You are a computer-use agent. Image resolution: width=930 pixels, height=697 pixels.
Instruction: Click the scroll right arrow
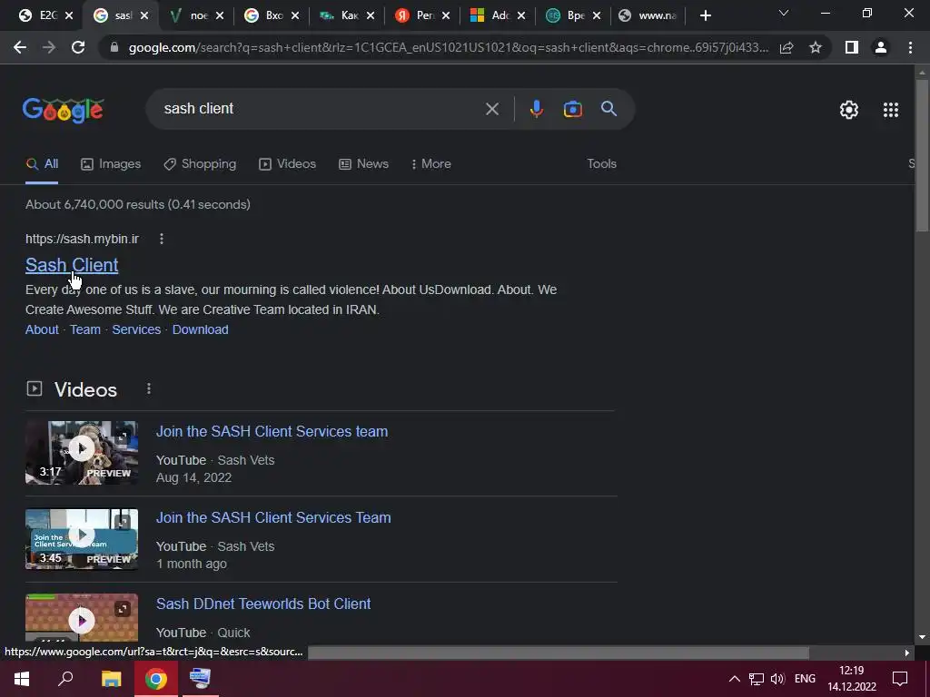(x=907, y=653)
